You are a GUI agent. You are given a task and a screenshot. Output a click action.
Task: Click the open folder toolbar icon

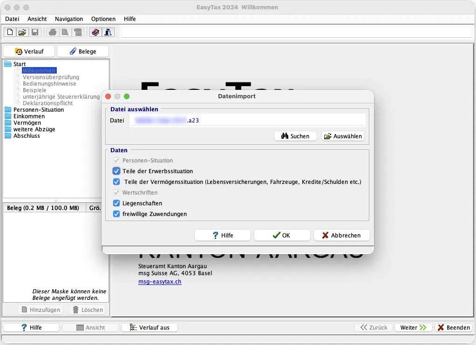tap(22, 32)
